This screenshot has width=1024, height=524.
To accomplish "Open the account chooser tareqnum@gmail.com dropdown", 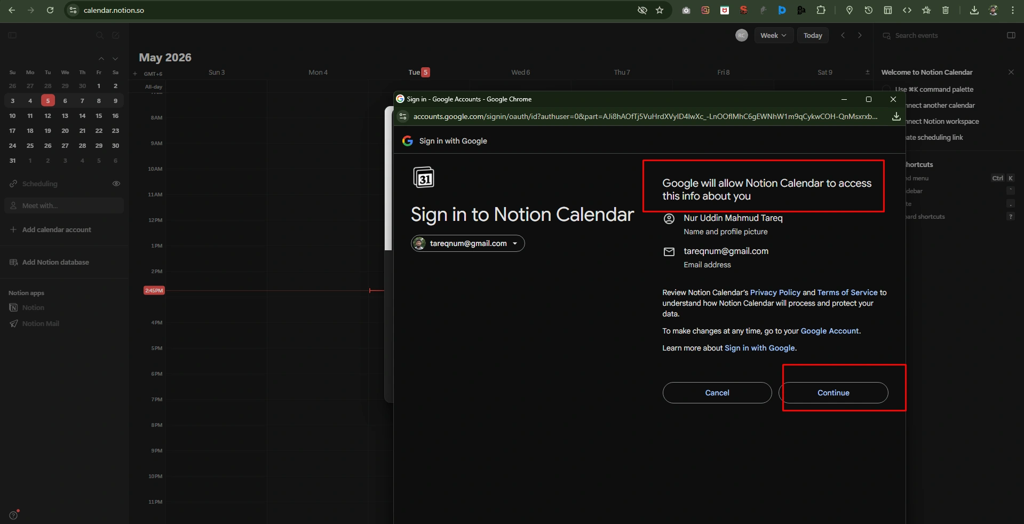I will tap(468, 243).
